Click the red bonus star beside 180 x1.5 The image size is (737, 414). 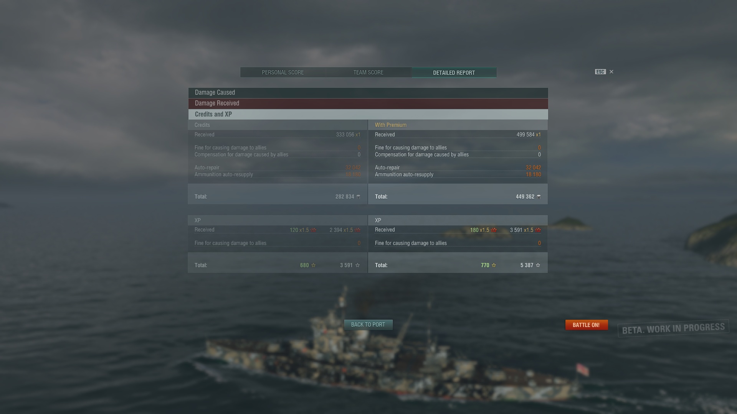click(x=494, y=230)
